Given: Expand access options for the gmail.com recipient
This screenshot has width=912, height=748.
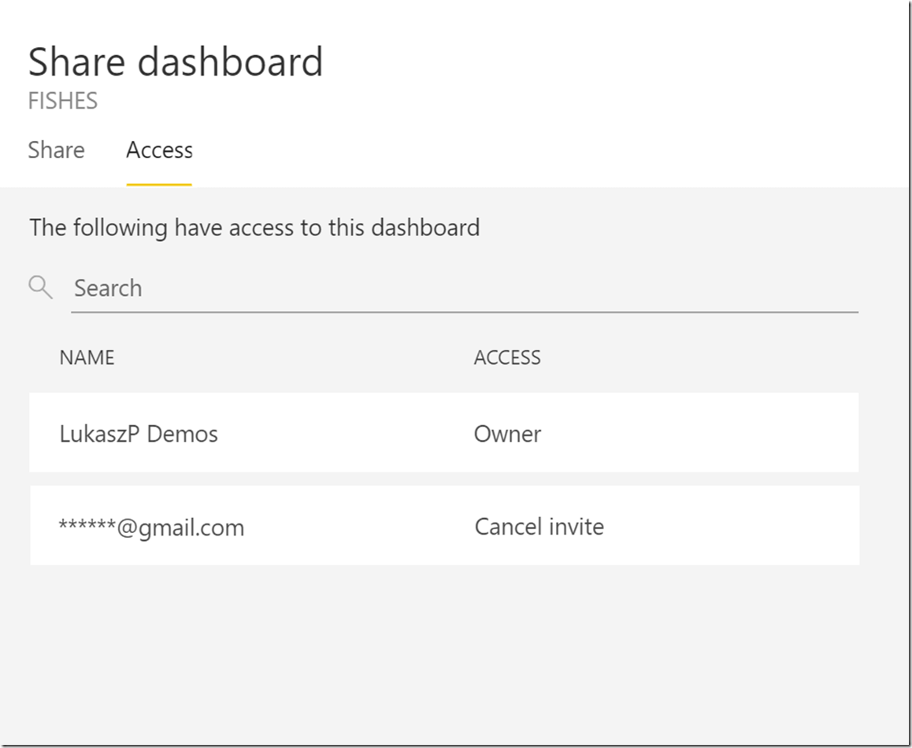Looking at the screenshot, I should 539,526.
